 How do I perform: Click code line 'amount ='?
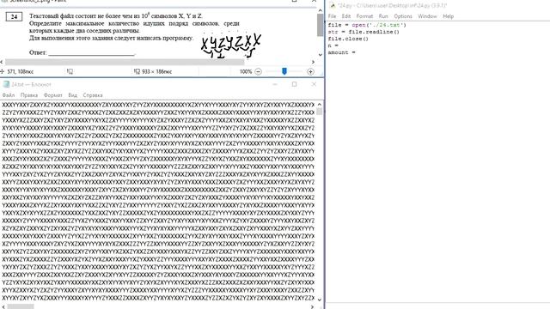(342, 52)
